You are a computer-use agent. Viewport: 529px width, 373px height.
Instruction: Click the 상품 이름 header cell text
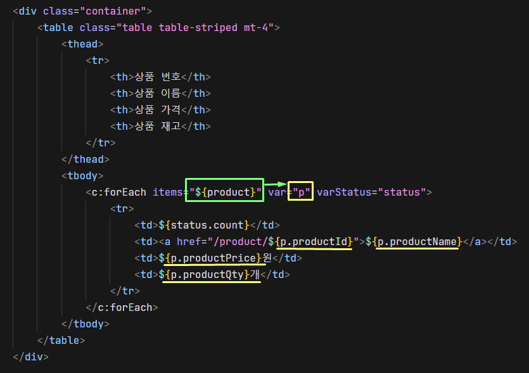[158, 94]
